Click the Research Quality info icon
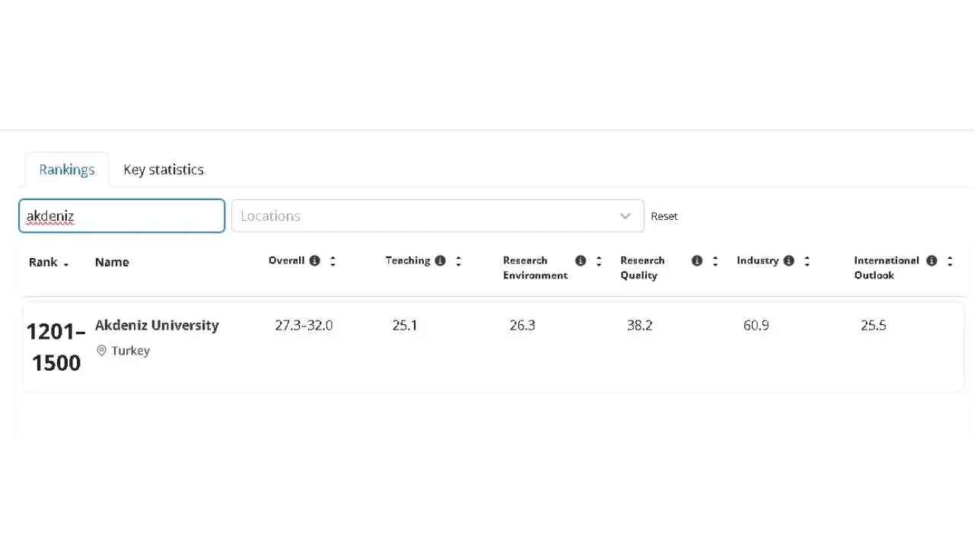Screen dimensions: 974x548 tap(697, 260)
